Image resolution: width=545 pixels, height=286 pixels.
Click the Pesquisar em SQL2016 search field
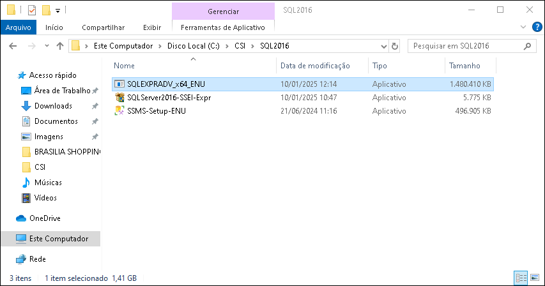(x=466, y=46)
